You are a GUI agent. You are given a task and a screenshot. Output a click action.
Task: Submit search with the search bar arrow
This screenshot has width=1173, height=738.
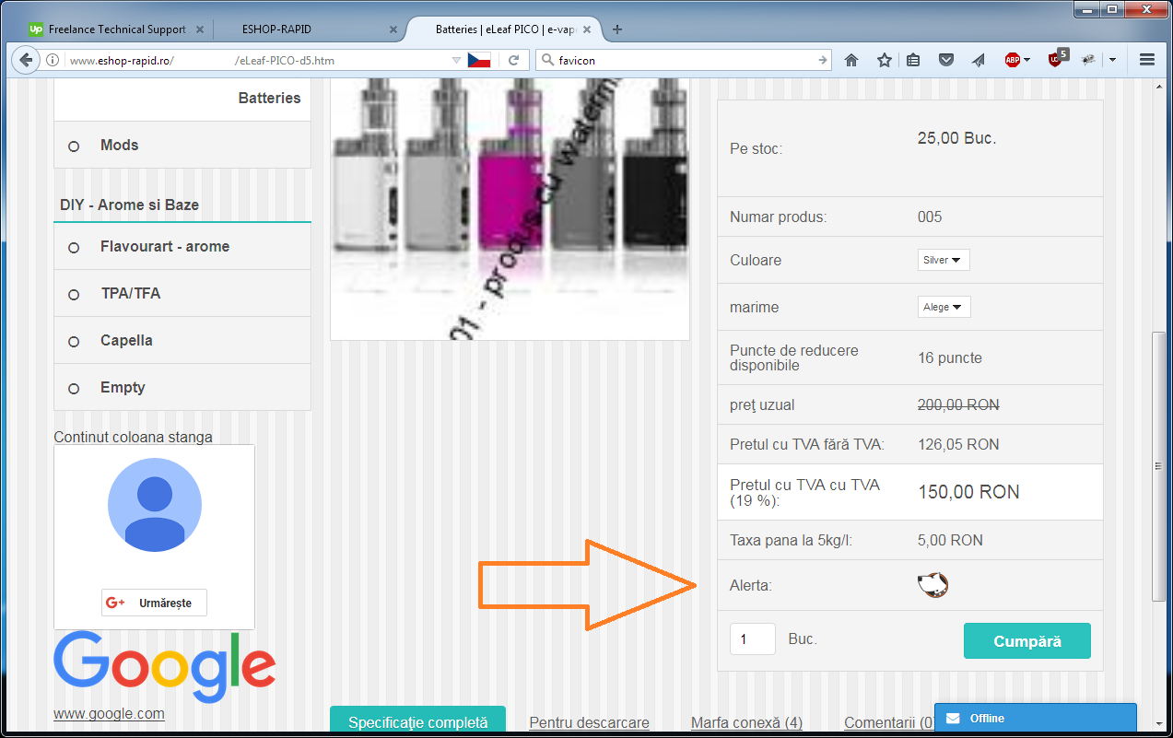823,60
